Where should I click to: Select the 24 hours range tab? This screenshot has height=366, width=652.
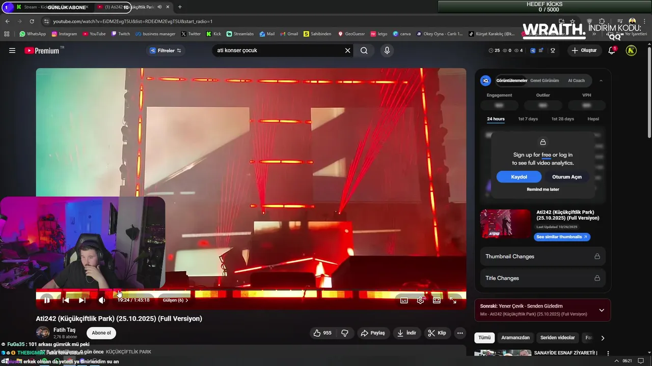point(496,119)
